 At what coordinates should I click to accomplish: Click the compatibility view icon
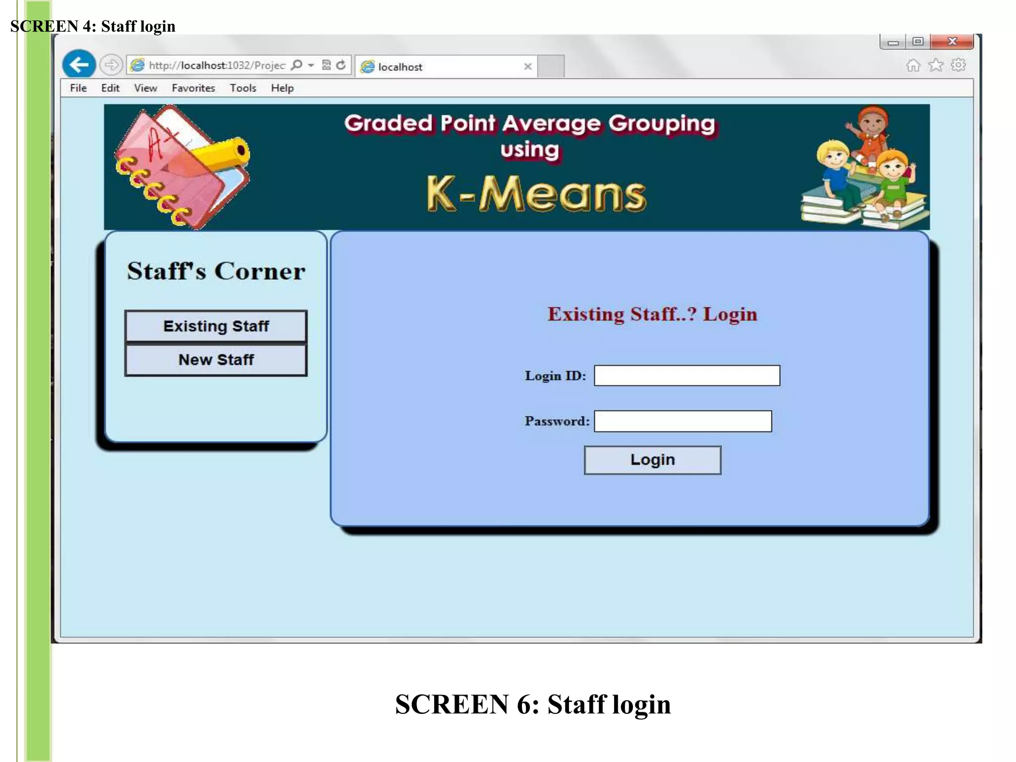tap(326, 65)
